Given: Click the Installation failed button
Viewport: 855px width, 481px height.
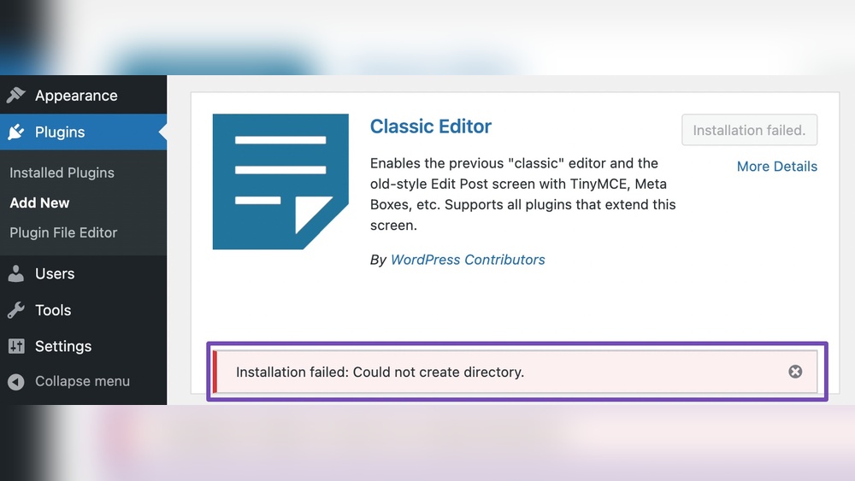Looking at the screenshot, I should pos(749,130).
